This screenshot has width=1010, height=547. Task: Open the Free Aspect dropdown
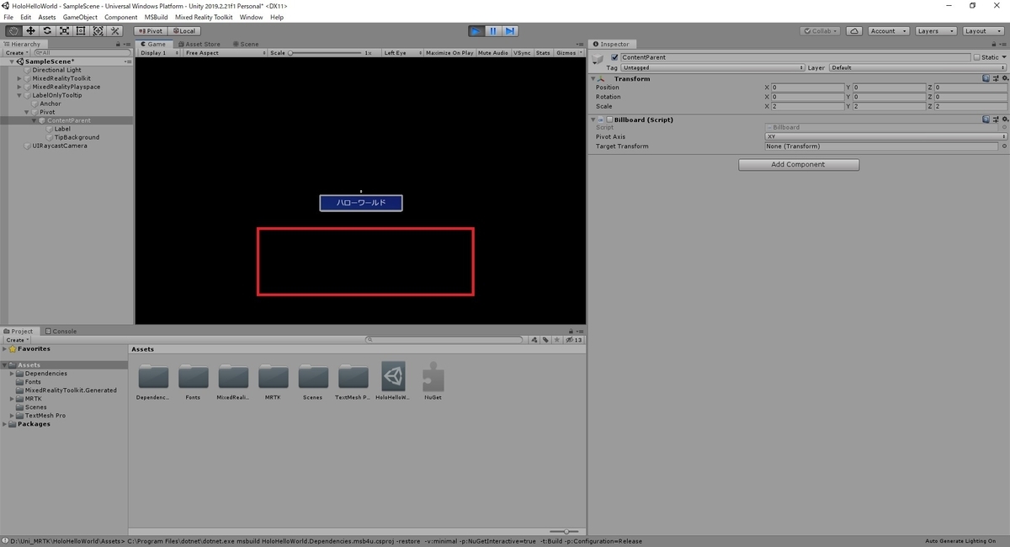(x=225, y=53)
